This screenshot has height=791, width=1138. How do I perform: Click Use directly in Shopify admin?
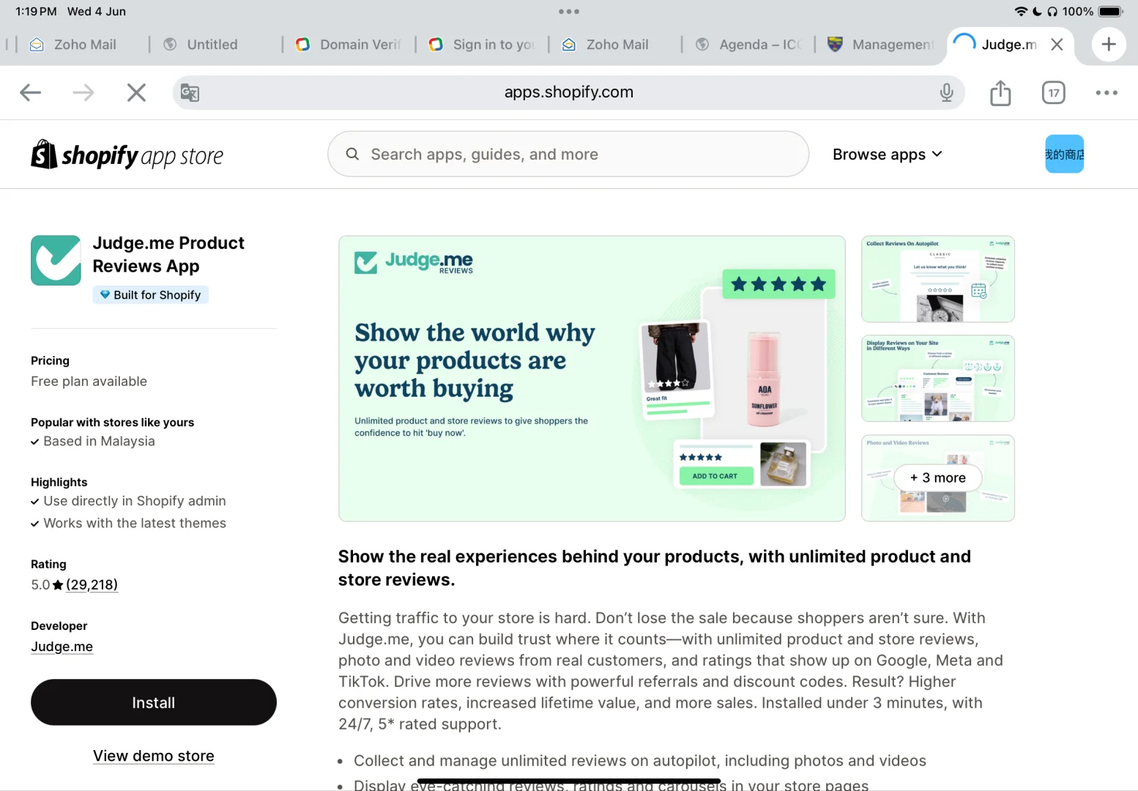click(x=135, y=501)
